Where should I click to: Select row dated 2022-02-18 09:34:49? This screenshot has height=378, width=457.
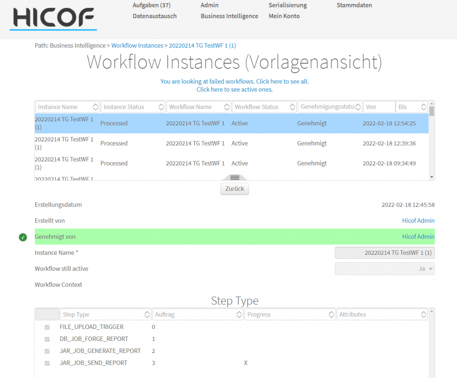click(232, 163)
